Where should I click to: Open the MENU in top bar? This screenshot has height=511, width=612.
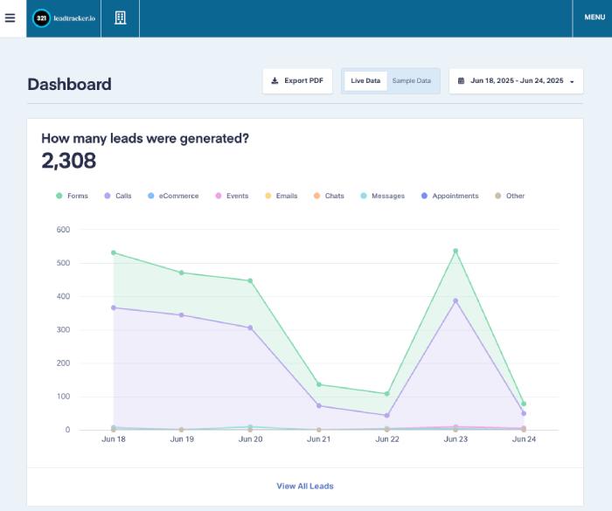[595, 17]
